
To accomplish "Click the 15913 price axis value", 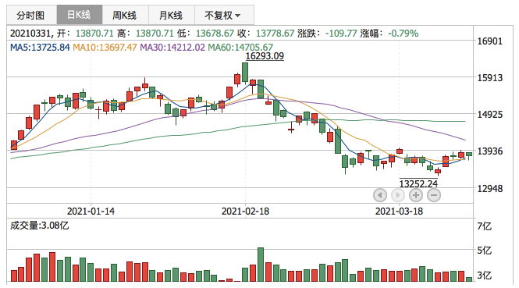I will (490, 78).
